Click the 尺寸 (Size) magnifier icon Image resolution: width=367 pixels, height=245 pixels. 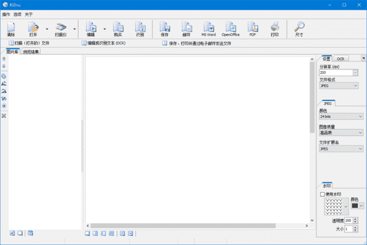point(299,29)
